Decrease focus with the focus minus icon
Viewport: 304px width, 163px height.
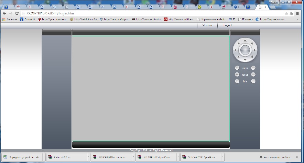pos(253,74)
